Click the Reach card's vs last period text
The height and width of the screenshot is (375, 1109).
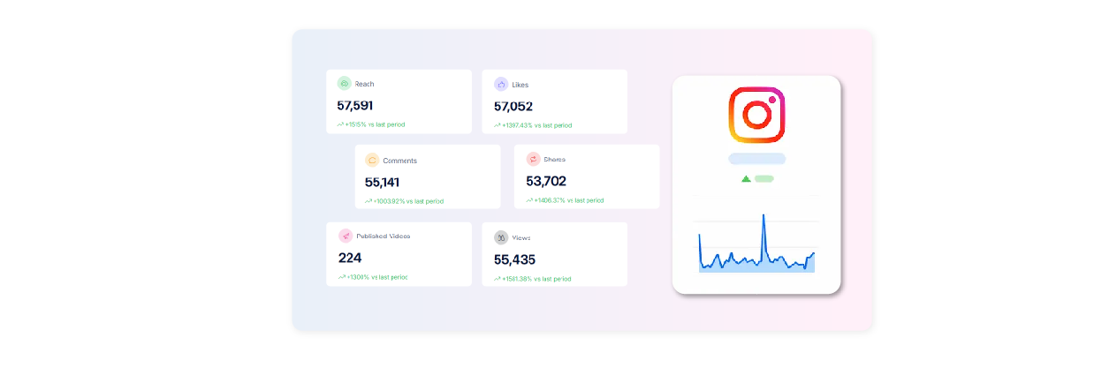coord(376,124)
